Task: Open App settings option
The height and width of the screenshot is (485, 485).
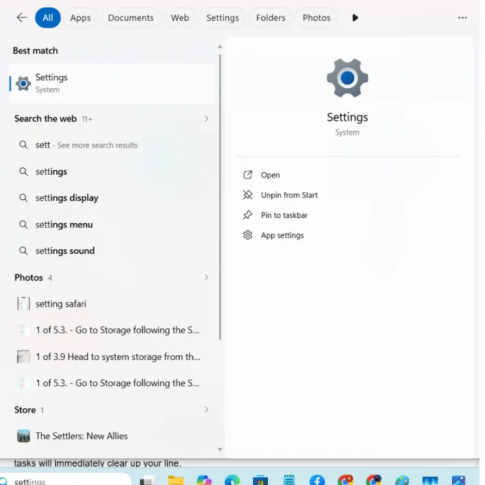Action: click(282, 235)
